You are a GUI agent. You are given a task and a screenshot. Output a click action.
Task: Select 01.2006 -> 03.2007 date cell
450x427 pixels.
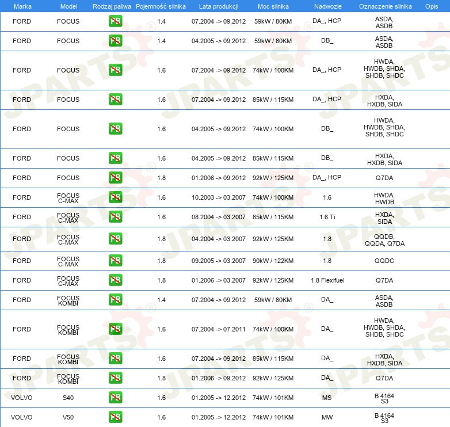(x=219, y=280)
